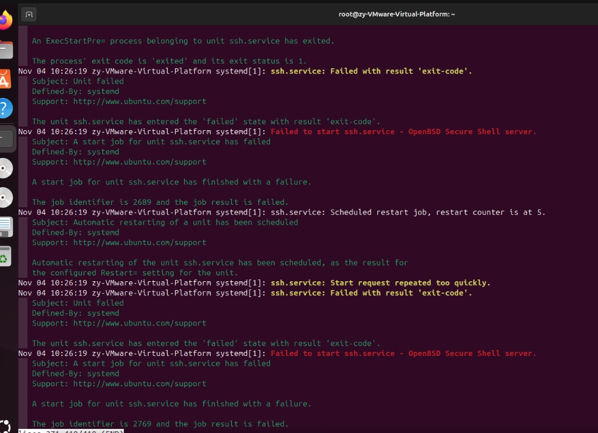Viewport: 598px width, 433px height.
Task: Open the Files manager dock icon
Action: 5,50
